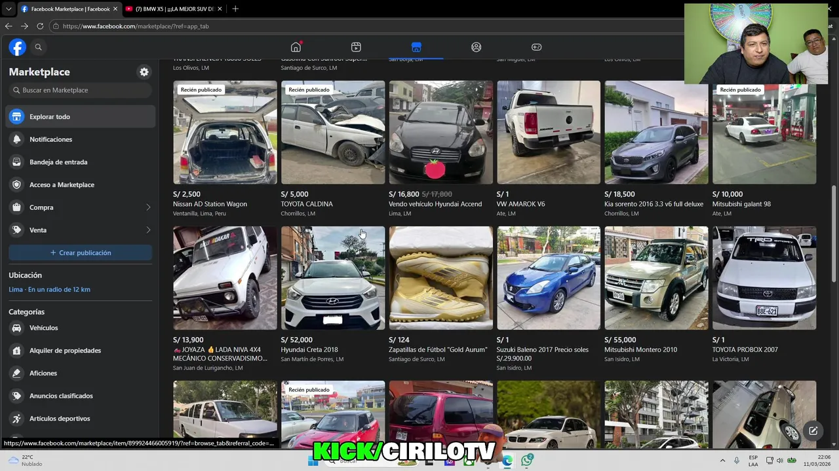Click the Aficiones category icon
Screen dimensions: 839x471
click(x=16, y=373)
